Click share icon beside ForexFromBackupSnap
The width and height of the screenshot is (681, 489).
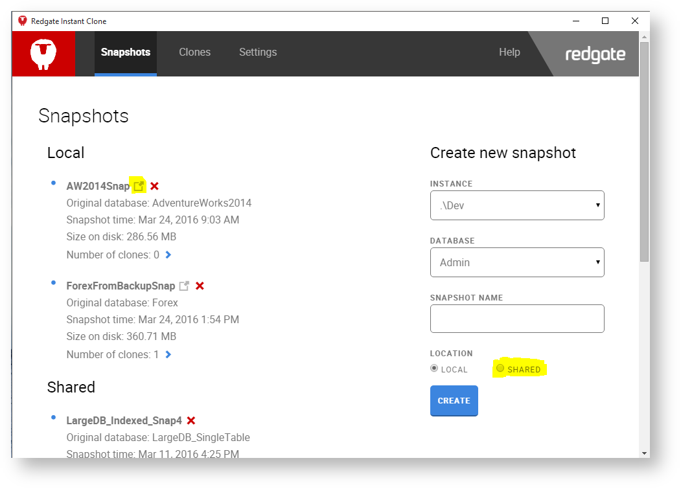[x=185, y=286]
